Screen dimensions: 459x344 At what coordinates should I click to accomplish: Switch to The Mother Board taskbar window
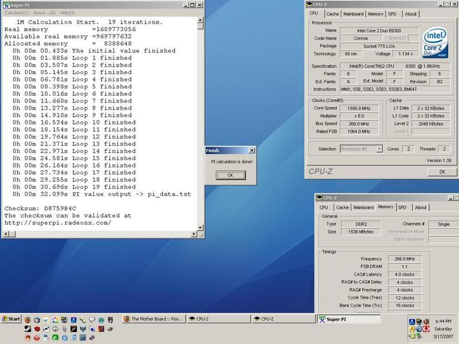154,319
